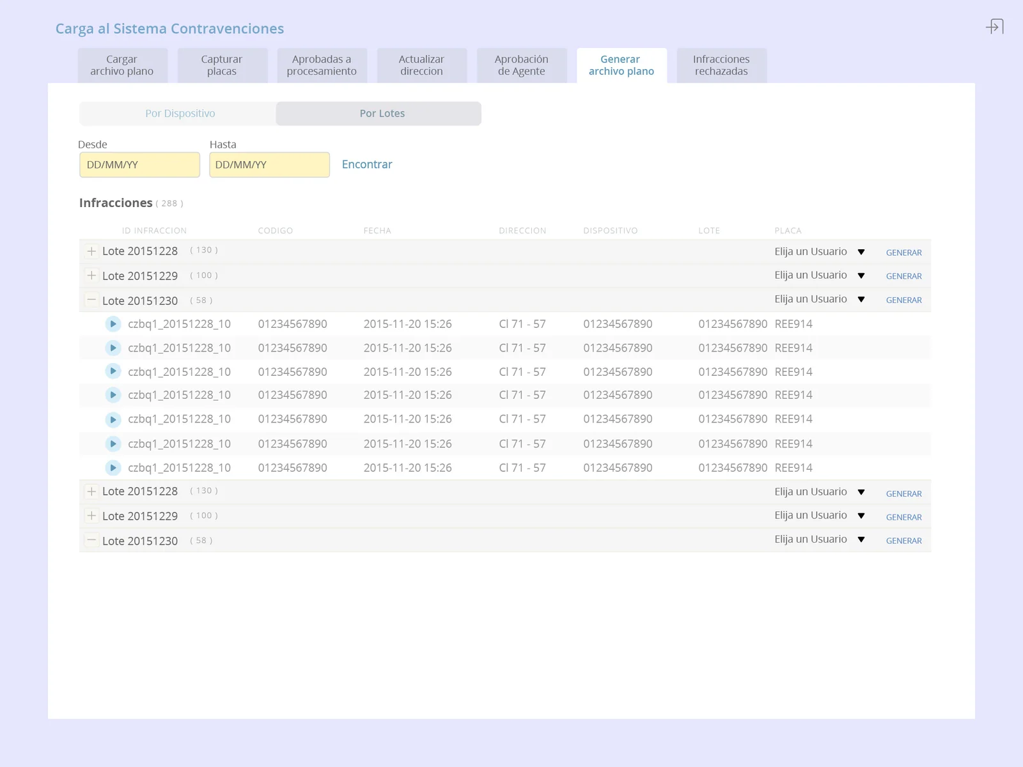Expand the topmost Lote 20151229 (100) row

click(91, 275)
